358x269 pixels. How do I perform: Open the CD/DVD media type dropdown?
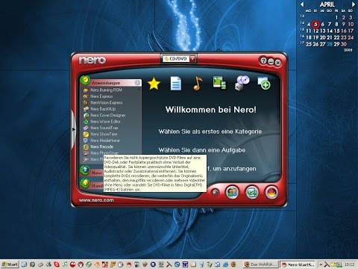[x=179, y=59]
